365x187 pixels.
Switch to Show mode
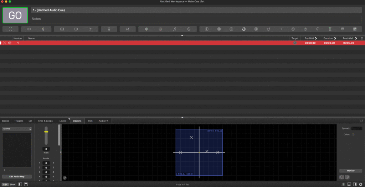coord(12,185)
